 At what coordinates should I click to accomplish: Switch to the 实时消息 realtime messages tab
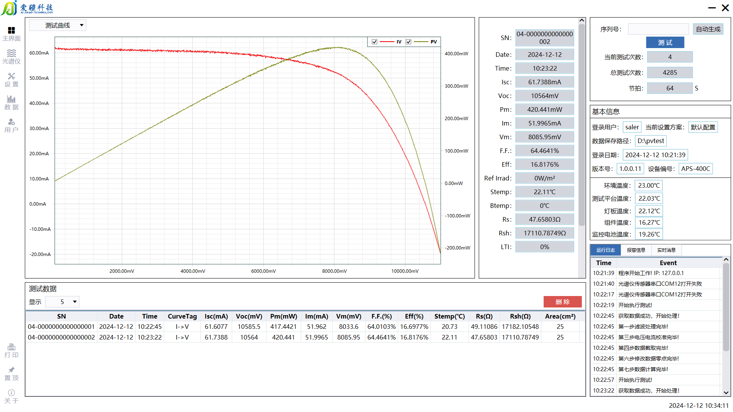666,250
